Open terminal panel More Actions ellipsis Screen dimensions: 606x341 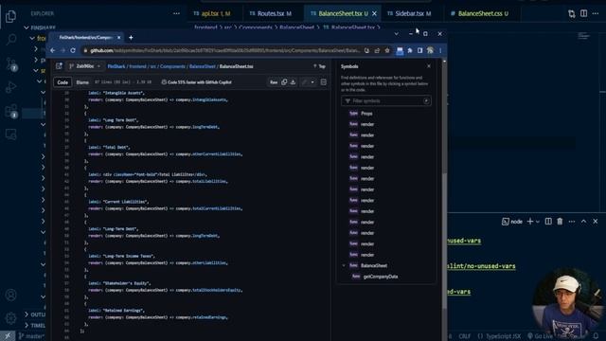click(x=572, y=222)
